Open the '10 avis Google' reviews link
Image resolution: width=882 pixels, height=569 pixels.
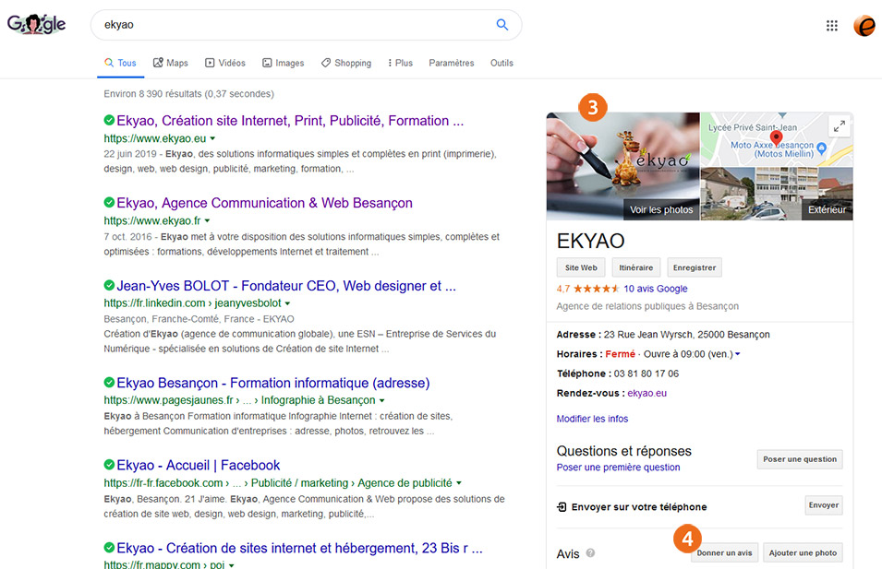point(656,289)
